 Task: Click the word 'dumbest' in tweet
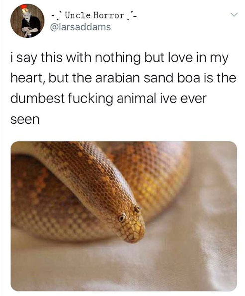point(38,98)
